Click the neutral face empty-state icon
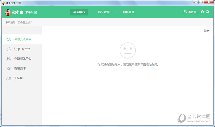This screenshot has width=215, height=127. click(x=128, y=50)
